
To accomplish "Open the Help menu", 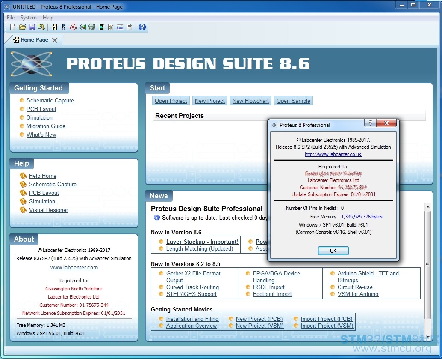I will [48, 18].
